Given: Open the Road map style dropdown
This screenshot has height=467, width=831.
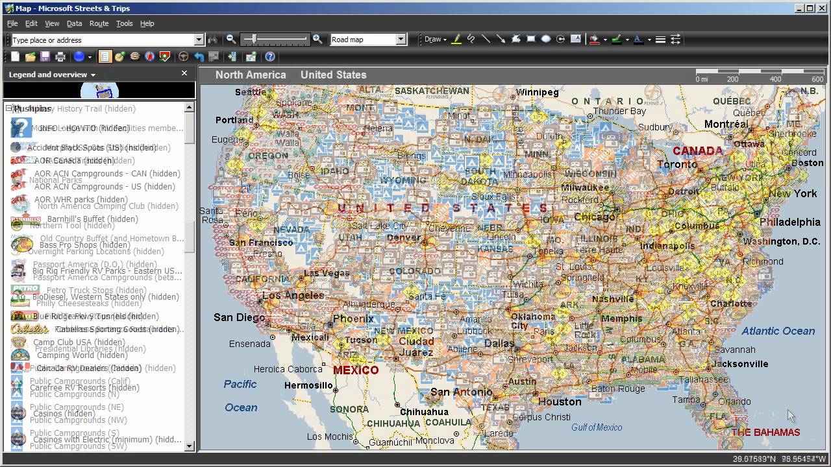Looking at the screenshot, I should click(401, 40).
